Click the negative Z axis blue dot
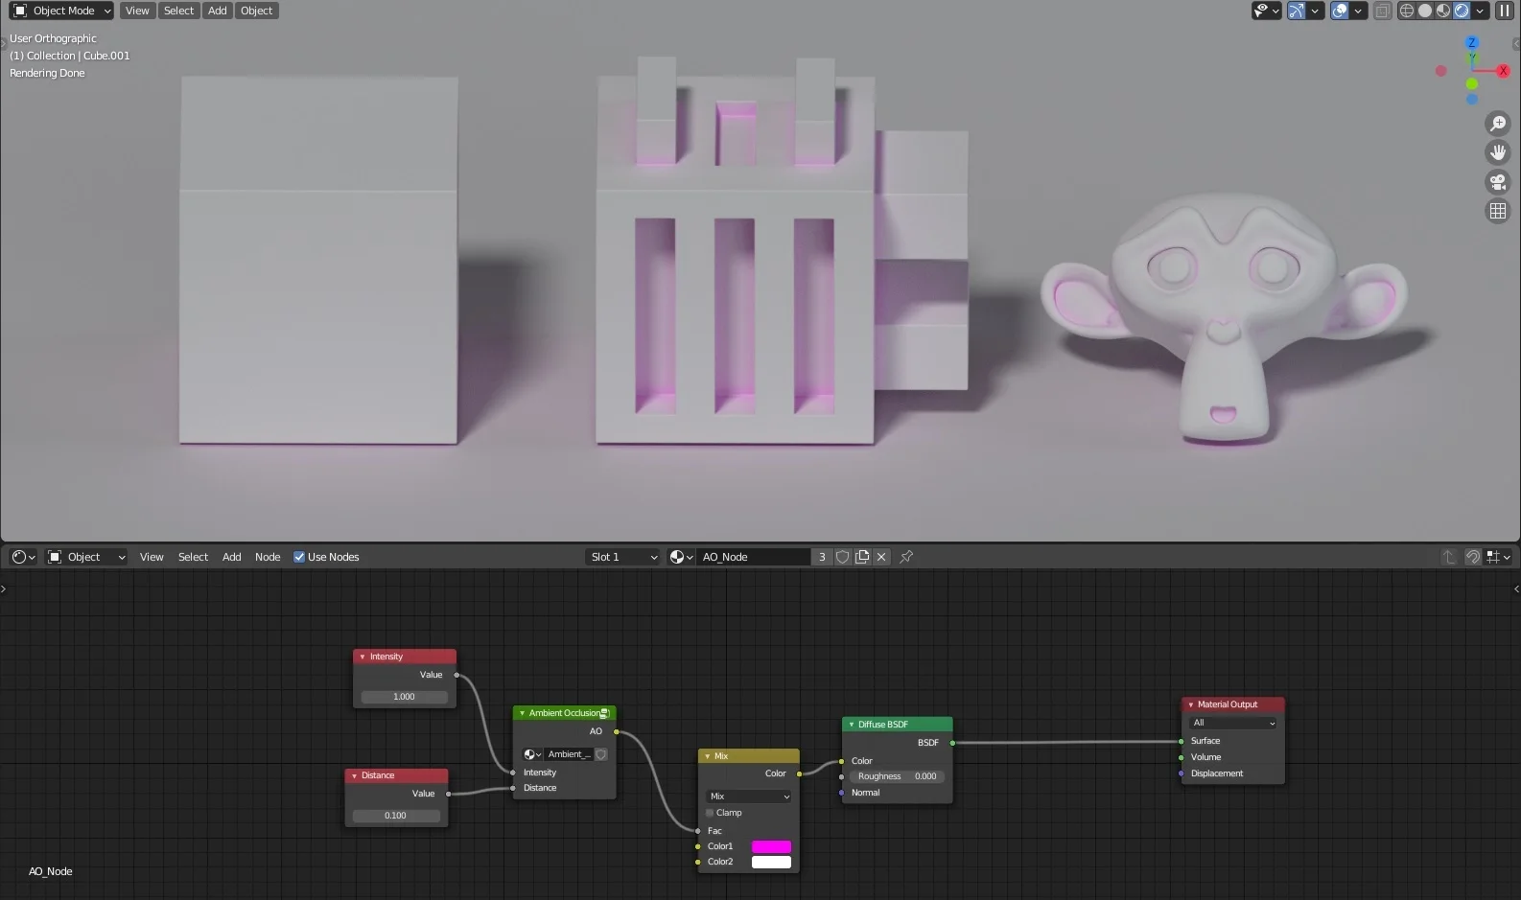1521x900 pixels. coord(1472,99)
